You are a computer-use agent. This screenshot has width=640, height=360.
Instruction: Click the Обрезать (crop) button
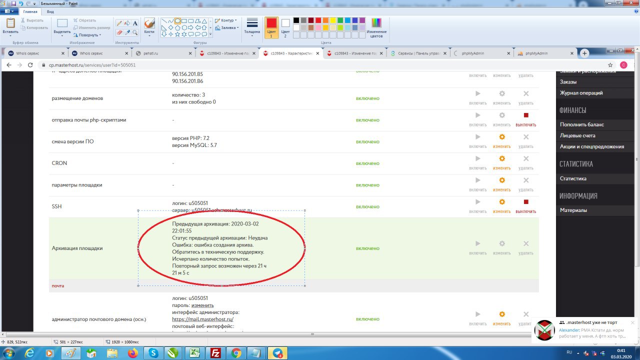(x=84, y=20)
